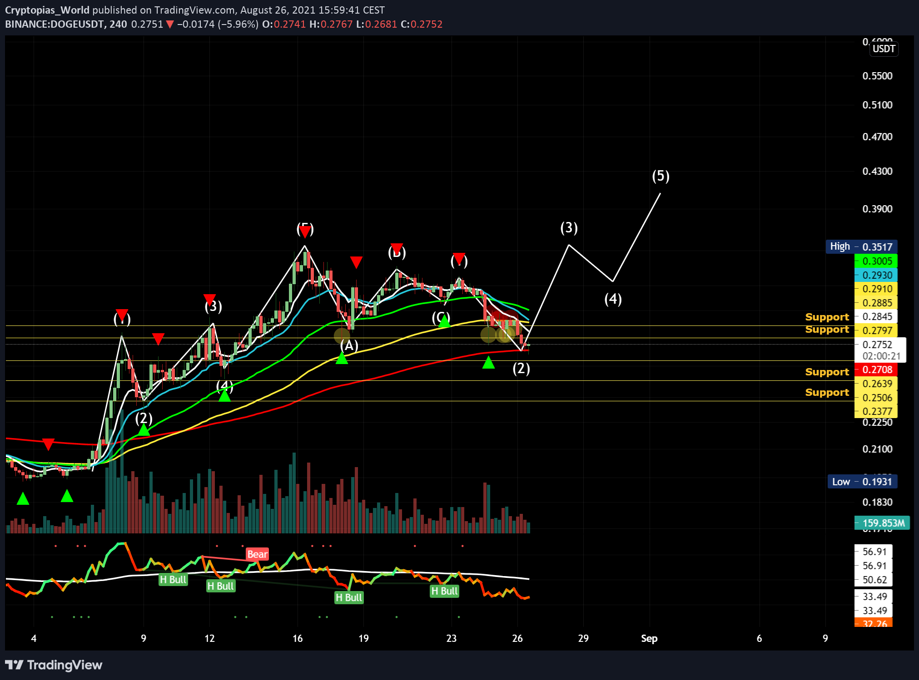Click the red 0.2708 moving average price tag

(x=876, y=370)
